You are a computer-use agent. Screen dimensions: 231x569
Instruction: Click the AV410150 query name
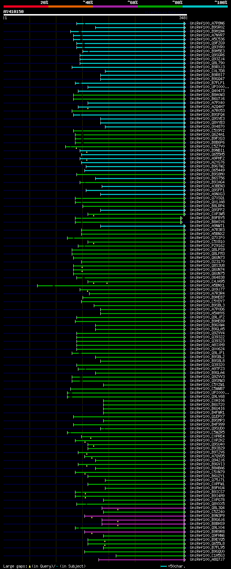tap(14, 12)
